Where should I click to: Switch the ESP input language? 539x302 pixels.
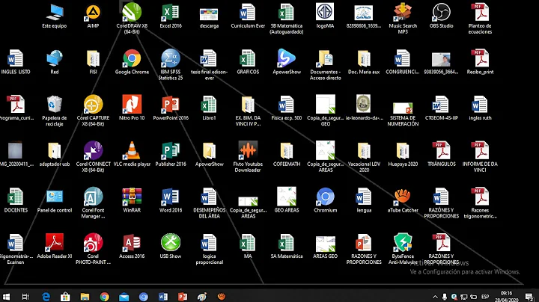point(485,297)
